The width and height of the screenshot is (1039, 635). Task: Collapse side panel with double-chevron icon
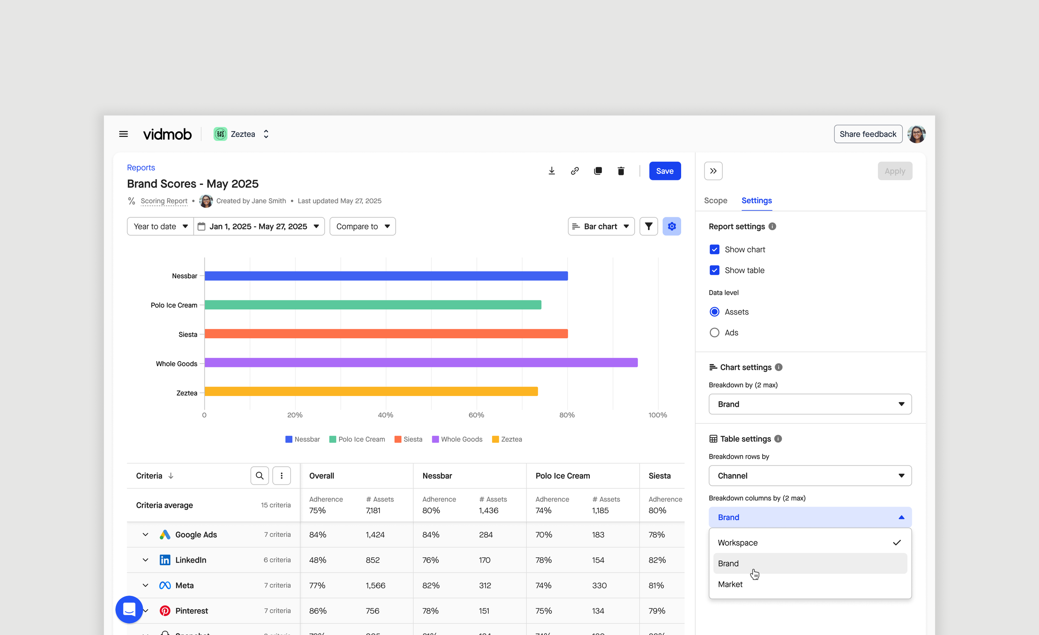[x=713, y=171]
